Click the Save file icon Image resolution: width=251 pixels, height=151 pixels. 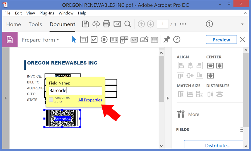(x=85, y=24)
